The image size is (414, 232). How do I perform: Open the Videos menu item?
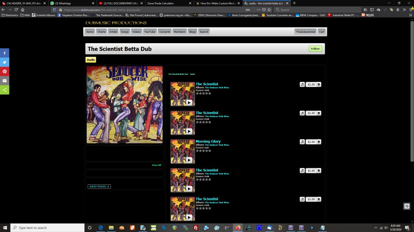[x=136, y=32]
